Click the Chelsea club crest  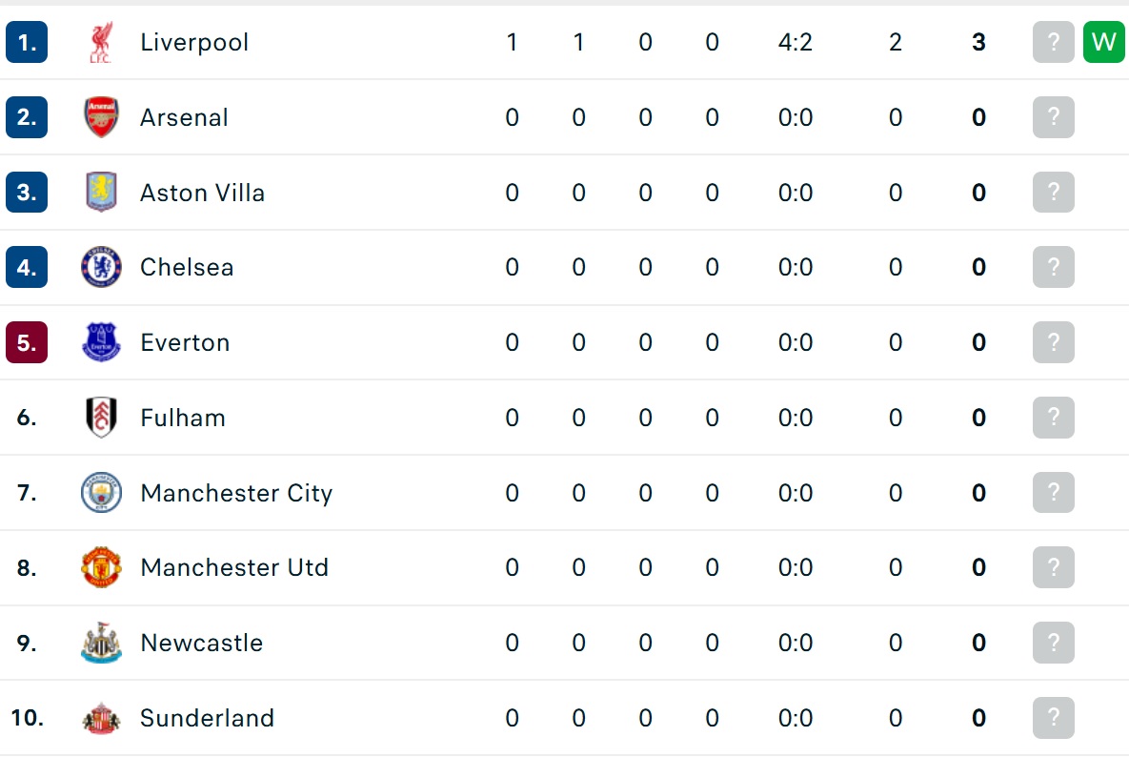pos(101,267)
